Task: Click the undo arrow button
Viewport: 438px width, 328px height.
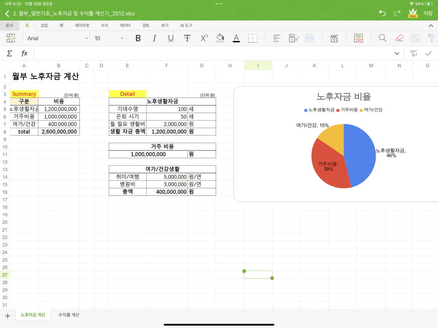Action: 382,13
